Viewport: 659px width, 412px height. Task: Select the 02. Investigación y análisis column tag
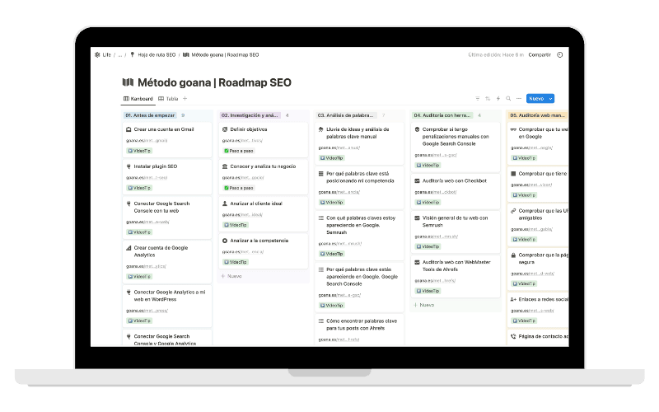250,115
